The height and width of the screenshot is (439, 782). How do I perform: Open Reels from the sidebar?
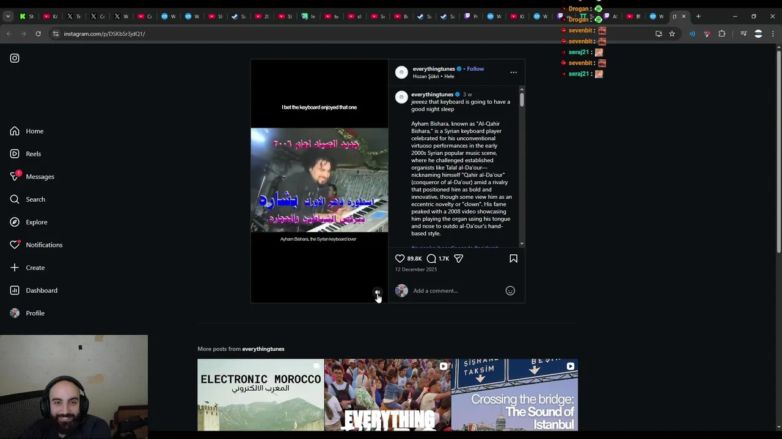coord(26,154)
